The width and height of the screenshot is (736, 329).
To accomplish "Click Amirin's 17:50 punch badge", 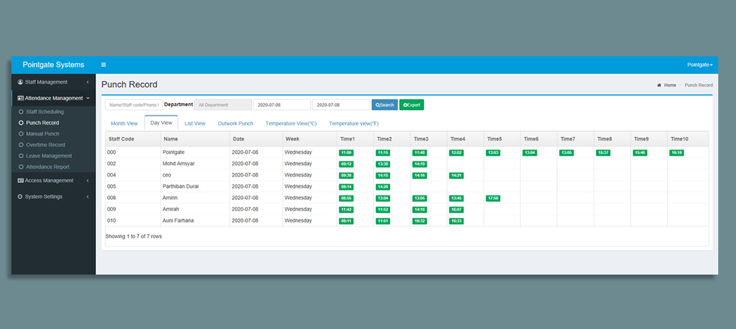I will coord(493,199).
